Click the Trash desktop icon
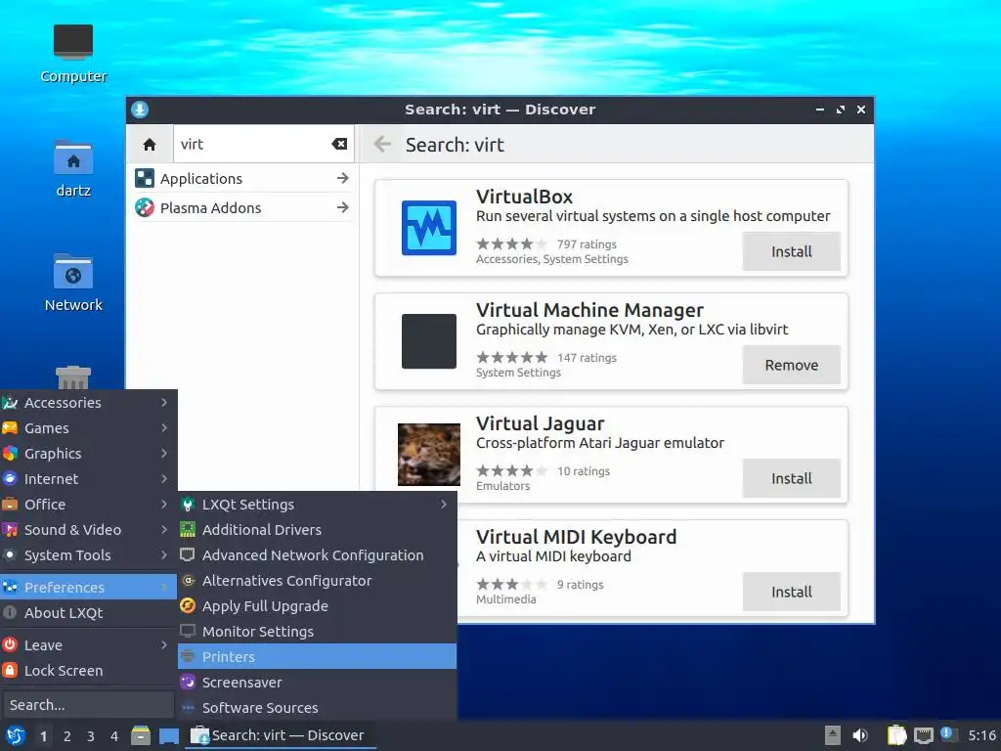 (73, 377)
